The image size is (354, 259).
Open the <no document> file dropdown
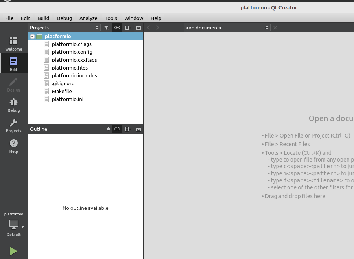click(227, 28)
